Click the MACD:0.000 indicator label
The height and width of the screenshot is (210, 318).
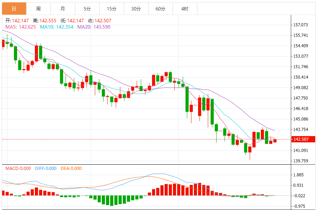click(x=18, y=168)
